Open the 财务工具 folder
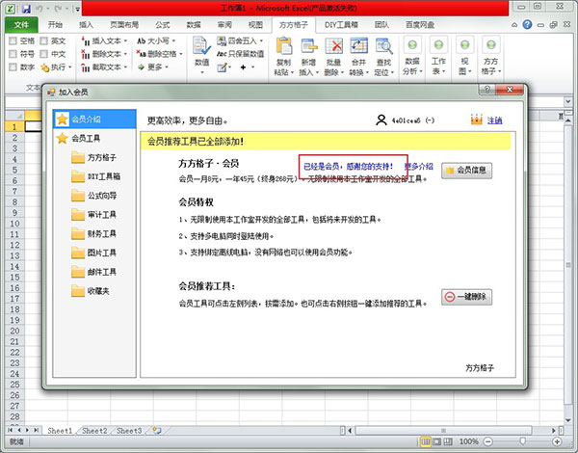Screen dimensions: 578x453 93,233
